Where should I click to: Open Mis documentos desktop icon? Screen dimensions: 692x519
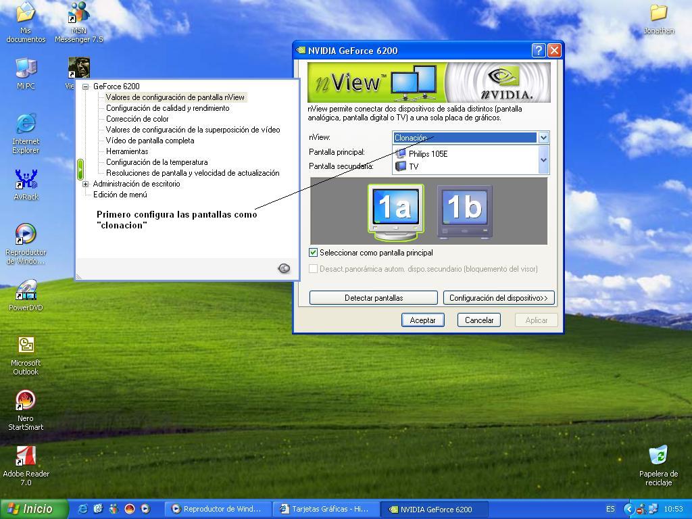[26, 22]
